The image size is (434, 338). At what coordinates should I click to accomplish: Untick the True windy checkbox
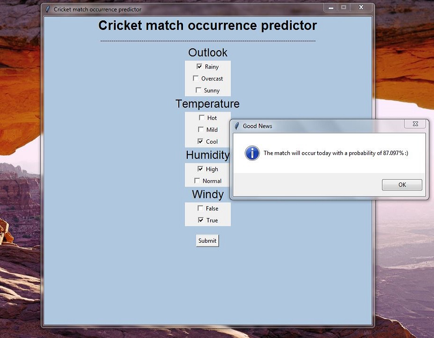tap(201, 220)
